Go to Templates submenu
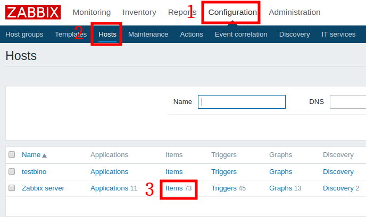The image size is (366, 217). (x=71, y=34)
